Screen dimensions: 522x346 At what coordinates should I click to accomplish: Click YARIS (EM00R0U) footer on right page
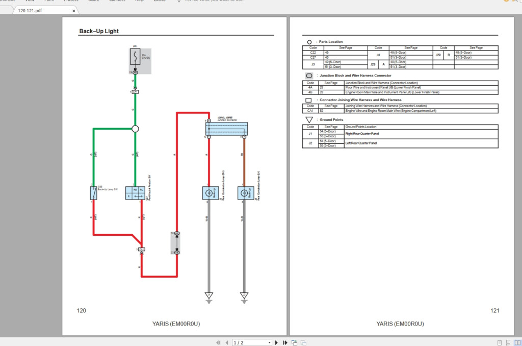(400, 324)
